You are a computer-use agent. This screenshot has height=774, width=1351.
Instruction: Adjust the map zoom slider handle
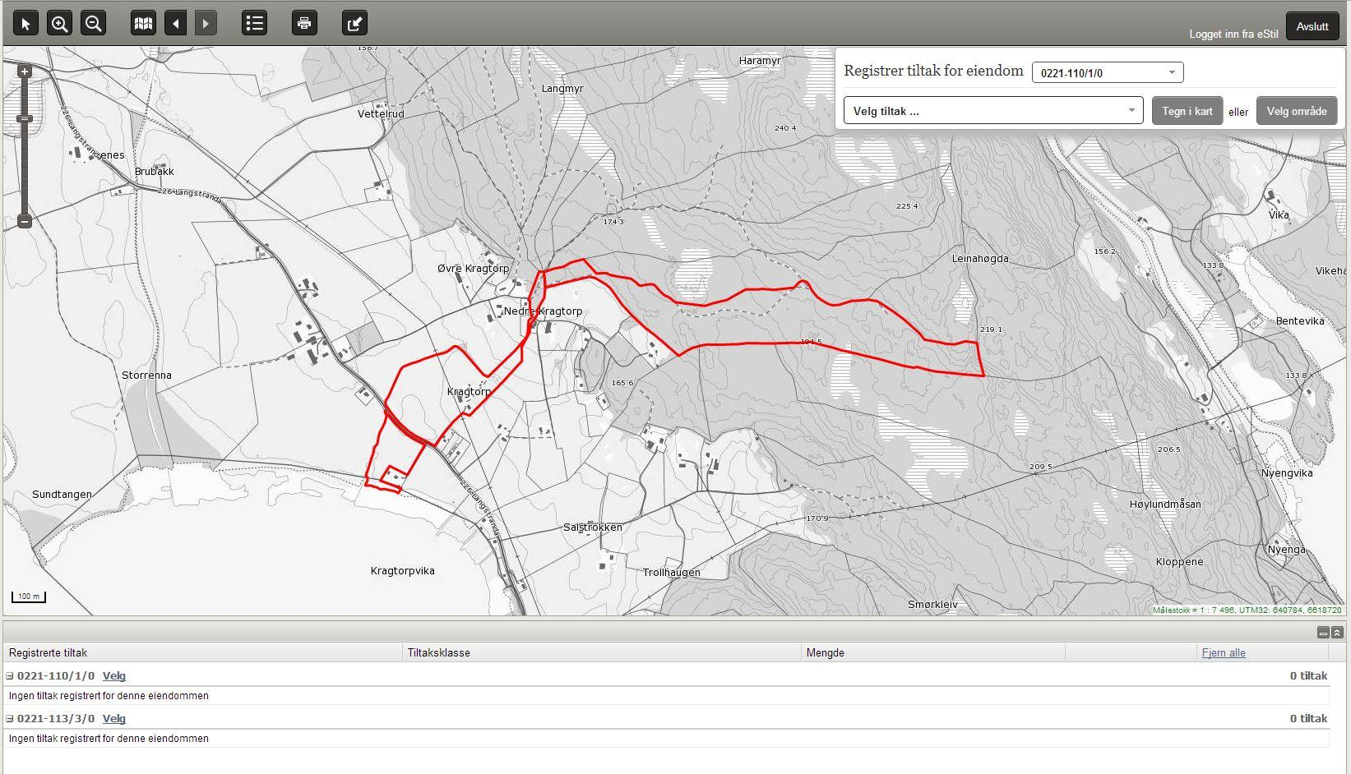(25, 119)
